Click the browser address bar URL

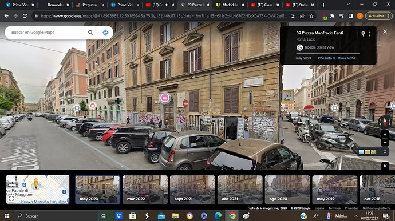(x=164, y=16)
